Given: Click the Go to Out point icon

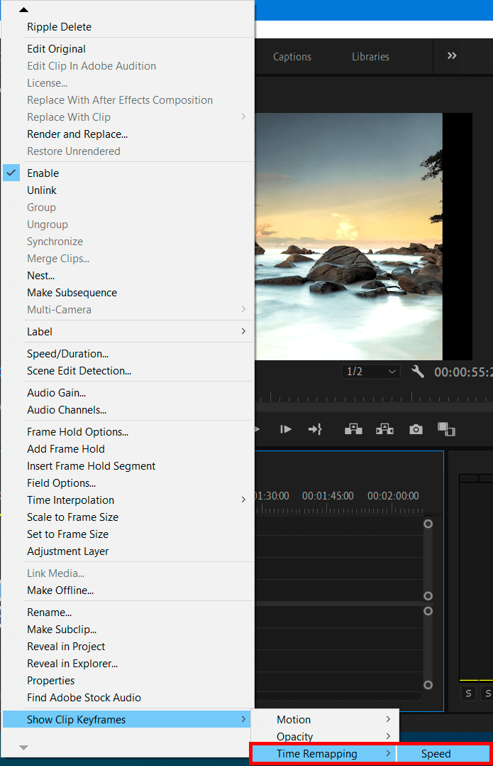Looking at the screenshot, I should coord(315,429).
